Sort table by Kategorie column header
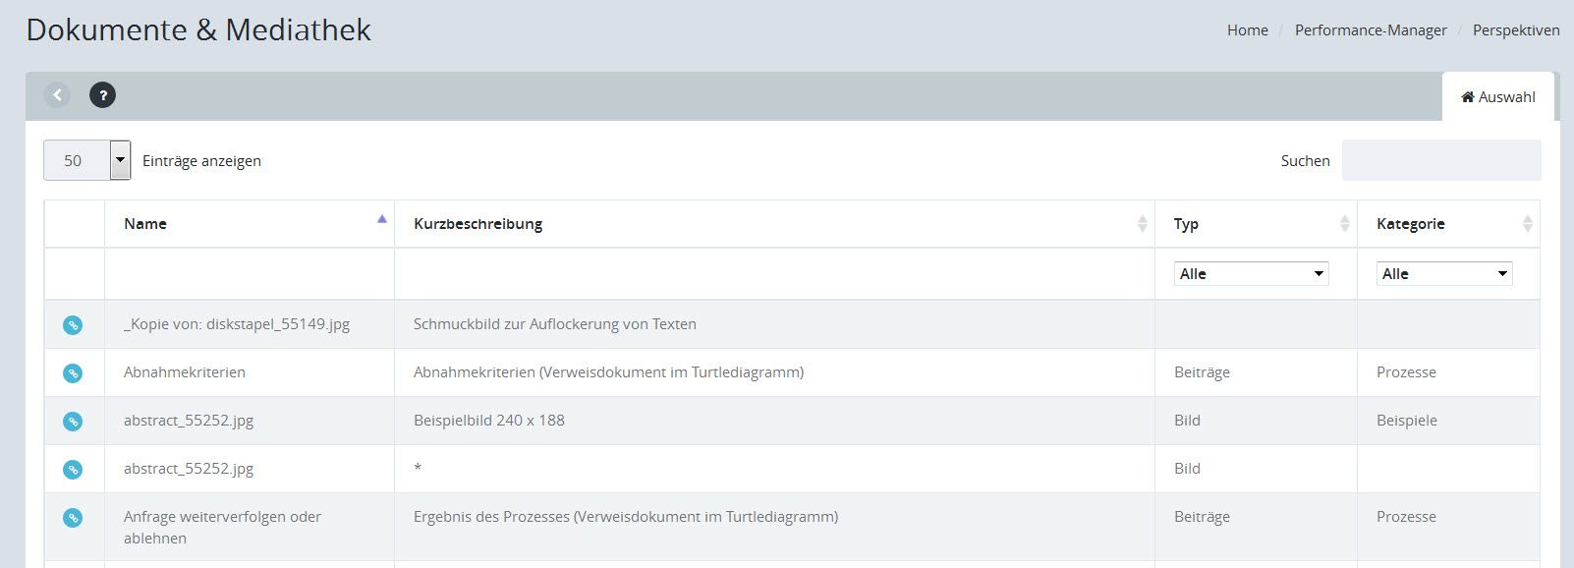Image resolution: width=1574 pixels, height=568 pixels. tap(1410, 224)
